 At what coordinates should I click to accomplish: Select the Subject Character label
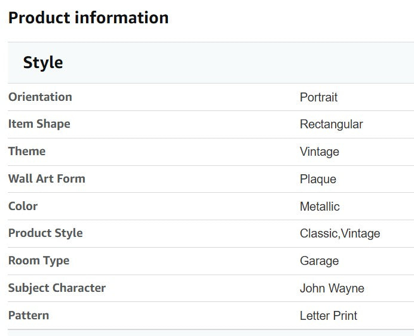(57, 288)
